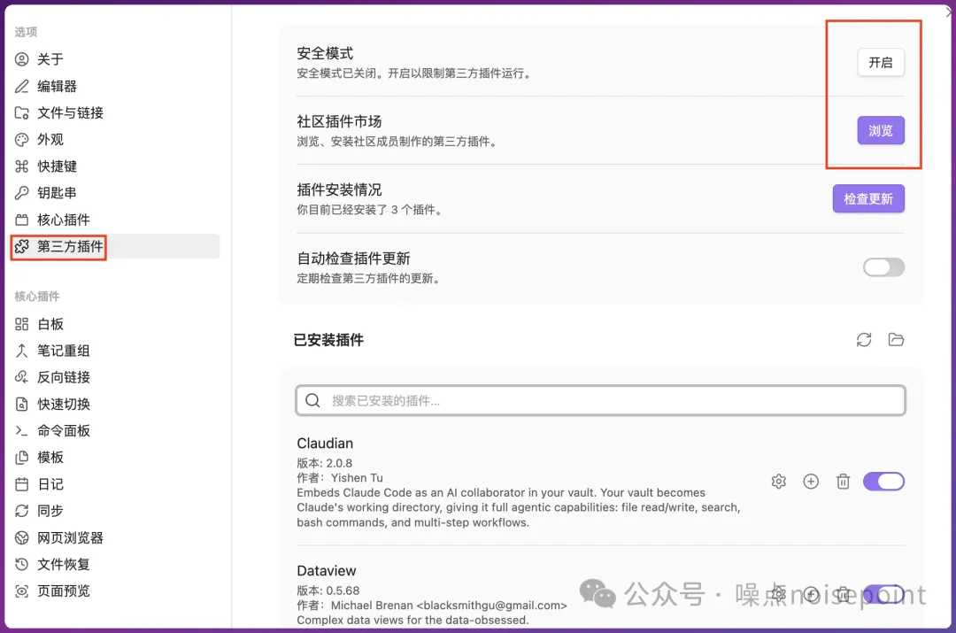Viewport: 956px width, 633px height.
Task: Click the 社区插件市场 setting title
Action: 339,122
